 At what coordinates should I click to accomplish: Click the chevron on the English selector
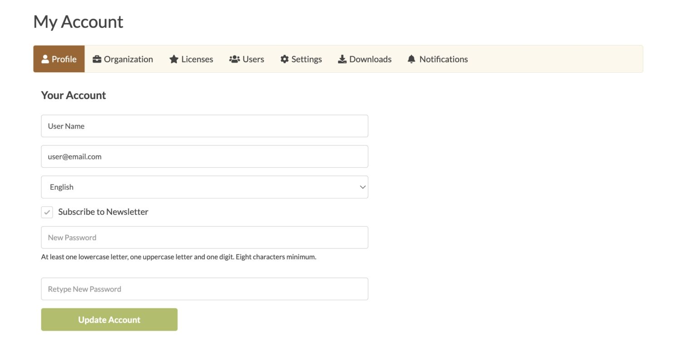[362, 187]
